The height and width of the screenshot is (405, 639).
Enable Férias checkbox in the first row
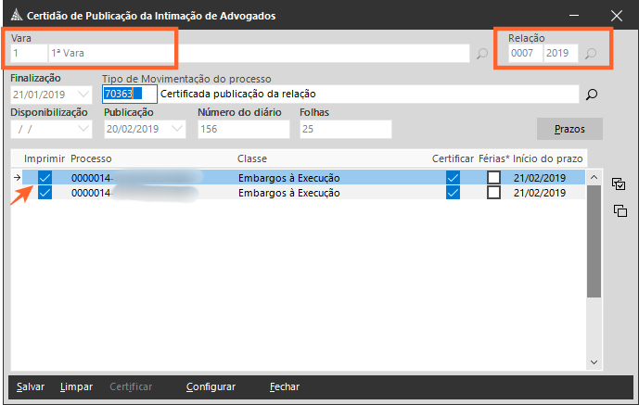(494, 178)
